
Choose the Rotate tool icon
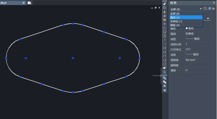[164, 28]
